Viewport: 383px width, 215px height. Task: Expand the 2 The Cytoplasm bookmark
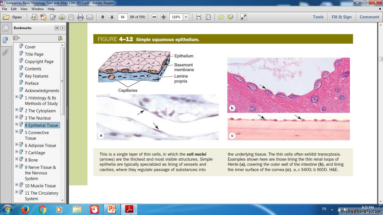click(x=17, y=110)
